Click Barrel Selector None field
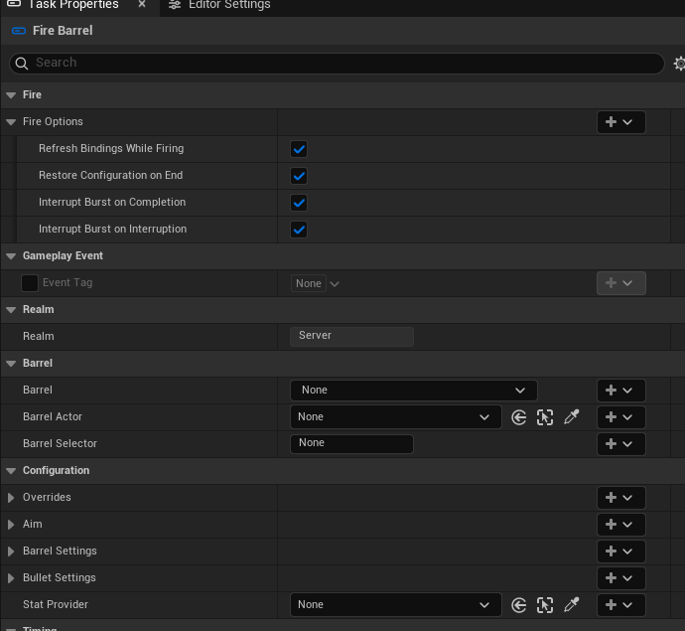This screenshot has width=685, height=631. [351, 443]
